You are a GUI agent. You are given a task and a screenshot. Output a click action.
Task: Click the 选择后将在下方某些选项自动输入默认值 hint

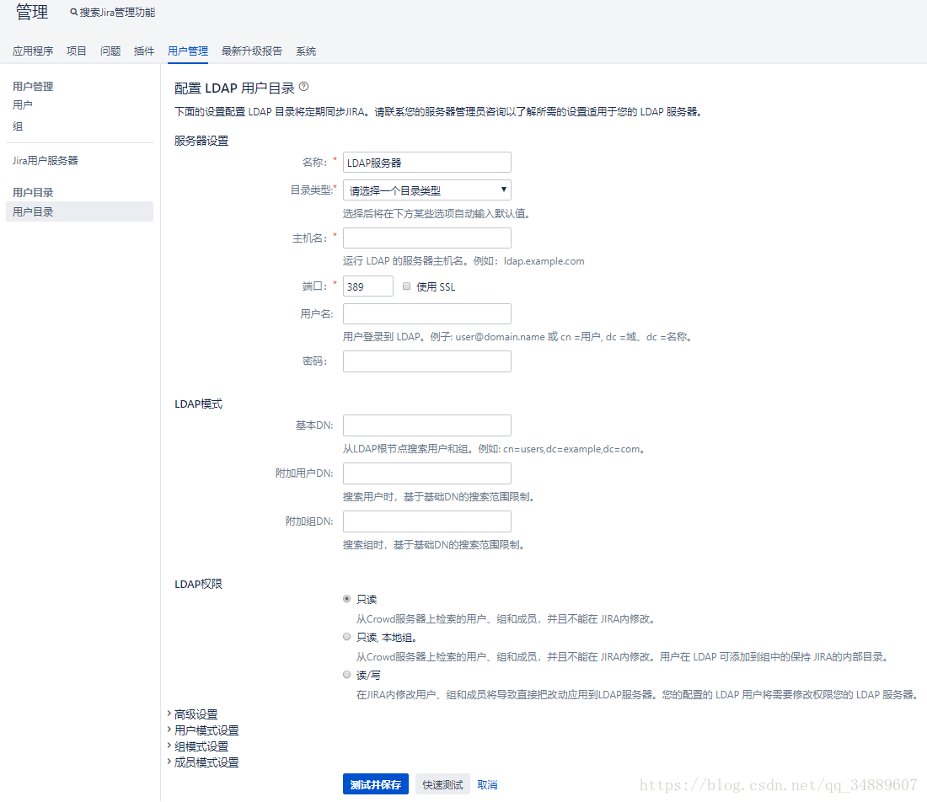click(437, 213)
